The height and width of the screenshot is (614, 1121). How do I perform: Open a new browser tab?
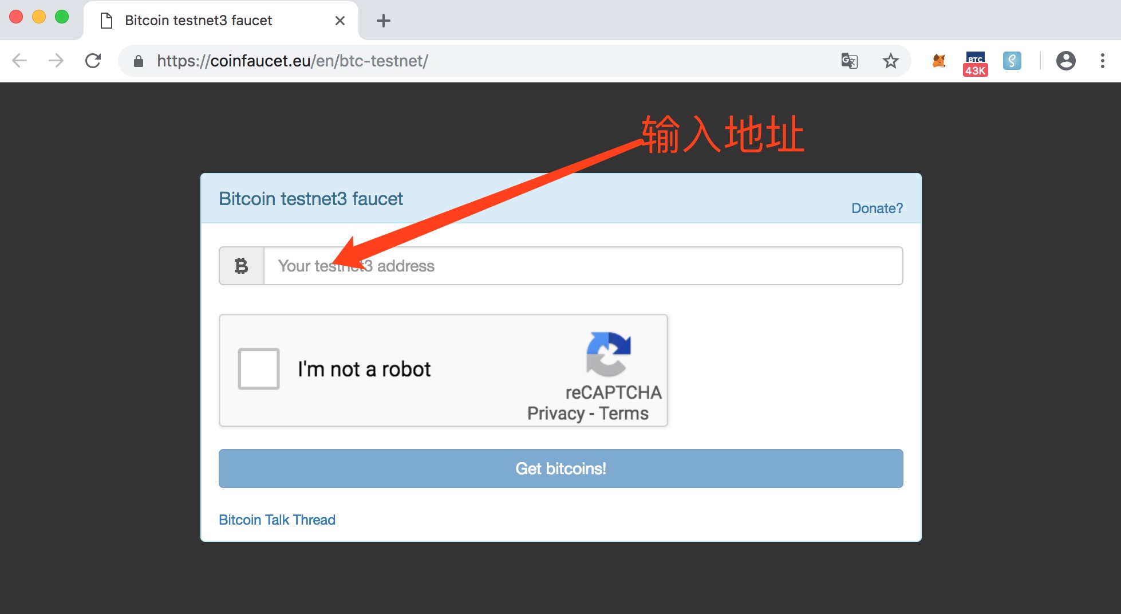tap(384, 21)
